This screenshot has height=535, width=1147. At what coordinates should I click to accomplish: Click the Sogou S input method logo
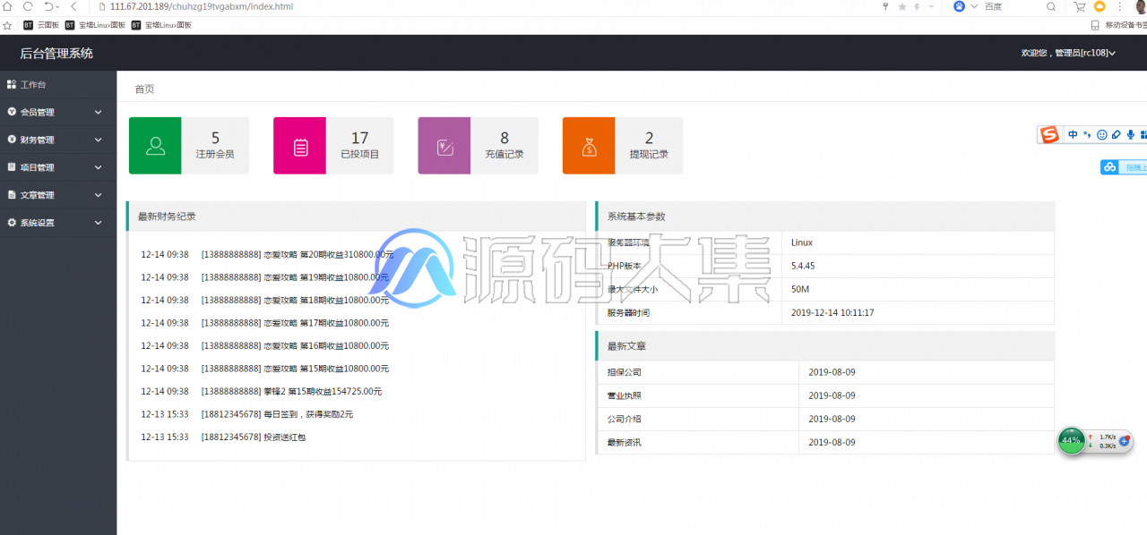pyautogui.click(x=1049, y=135)
